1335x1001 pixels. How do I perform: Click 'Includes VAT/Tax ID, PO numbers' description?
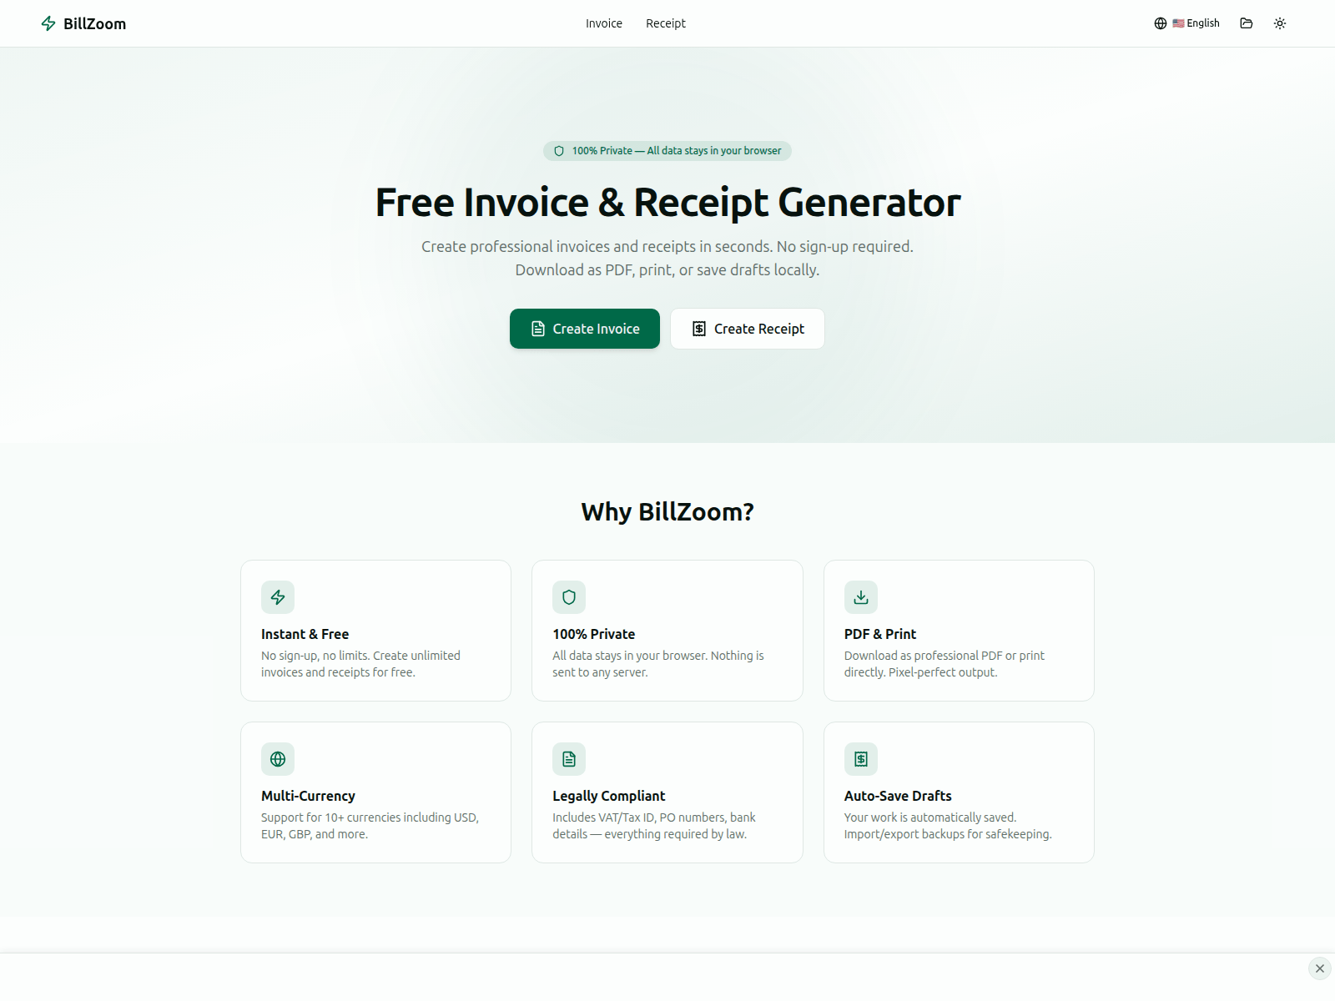(654, 826)
